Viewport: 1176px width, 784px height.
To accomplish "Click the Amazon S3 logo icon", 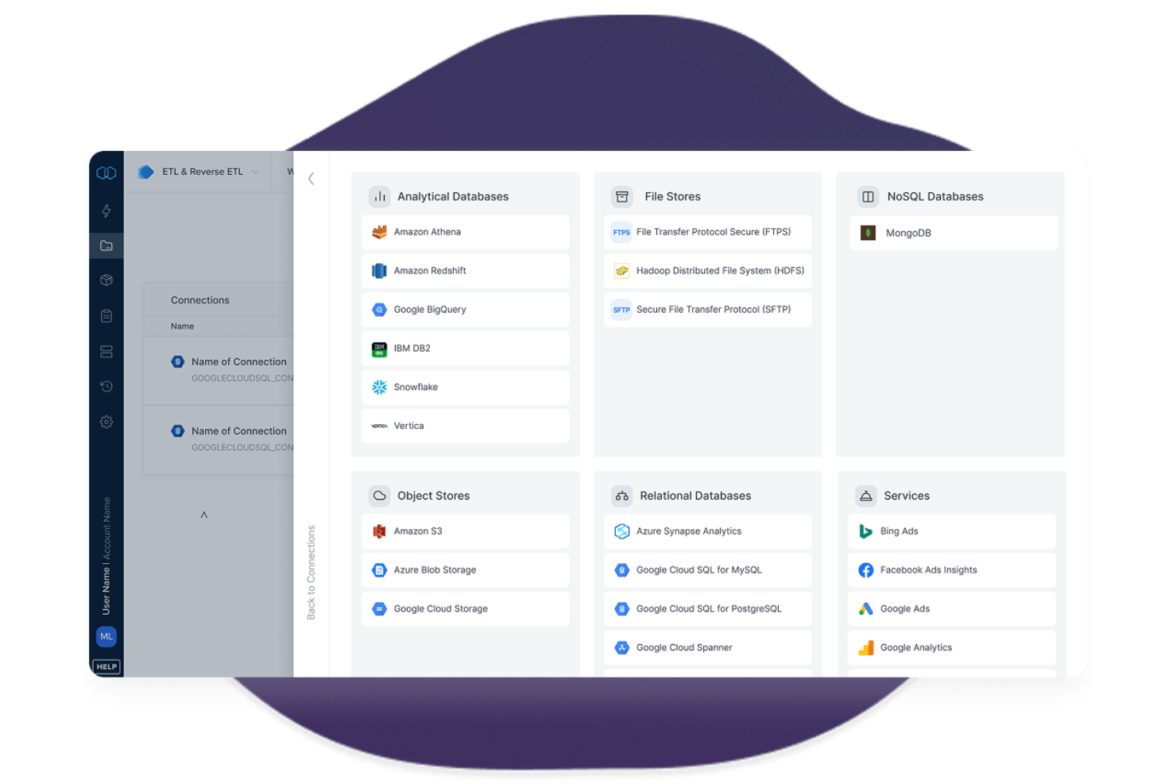I will [x=380, y=531].
